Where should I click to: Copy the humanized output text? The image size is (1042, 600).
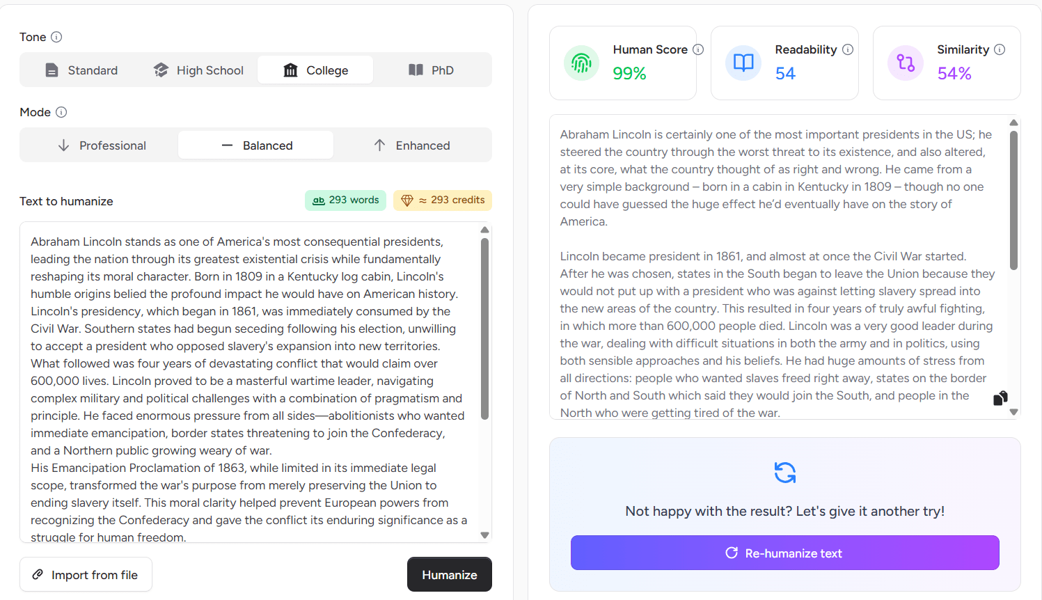coord(1000,398)
